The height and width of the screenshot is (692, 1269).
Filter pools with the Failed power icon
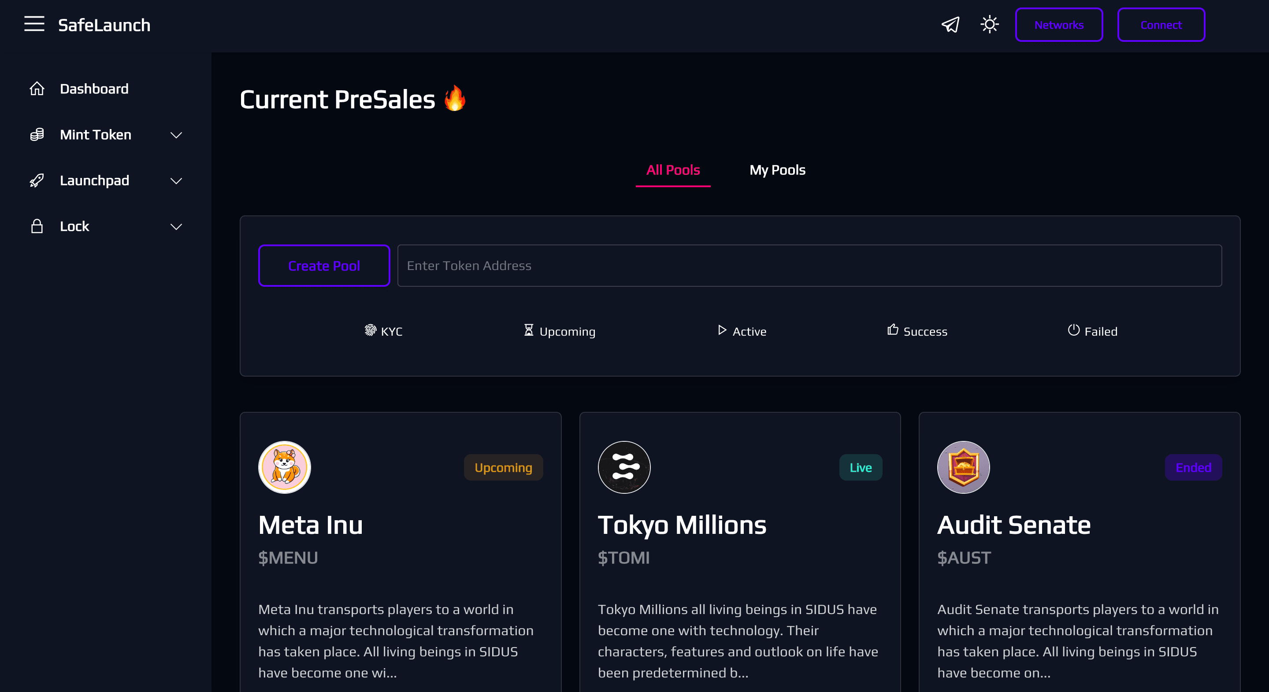click(x=1074, y=330)
